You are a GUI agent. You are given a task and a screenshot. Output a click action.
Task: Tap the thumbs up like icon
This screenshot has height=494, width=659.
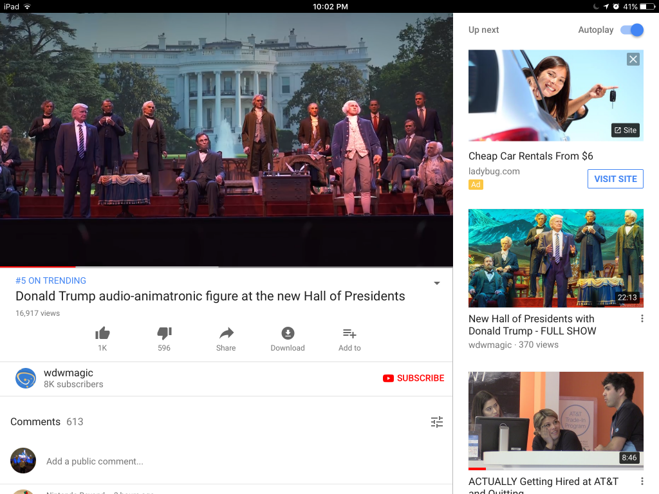[x=102, y=333]
